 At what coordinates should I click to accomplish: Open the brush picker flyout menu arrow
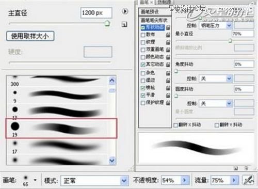pyautogui.click(x=125, y=11)
